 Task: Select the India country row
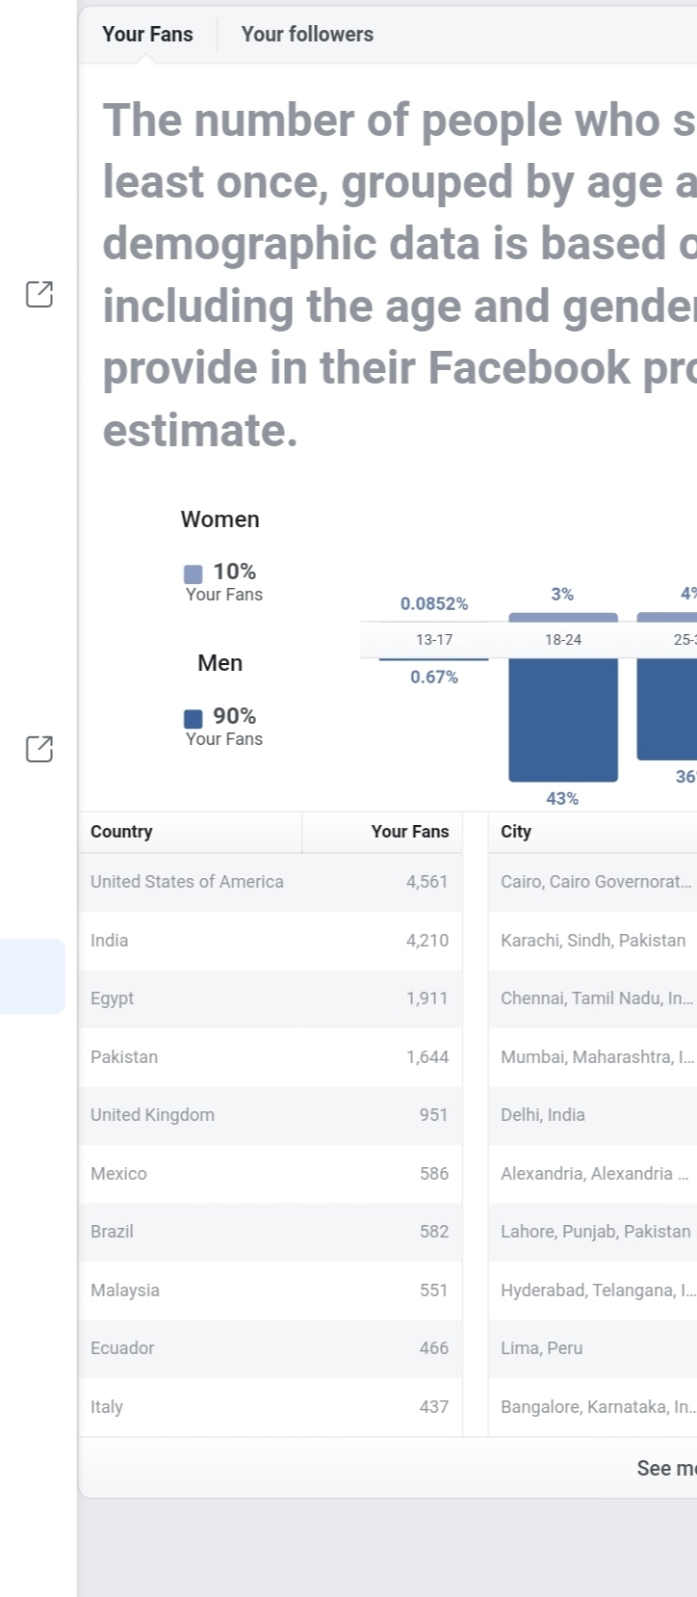click(270, 941)
